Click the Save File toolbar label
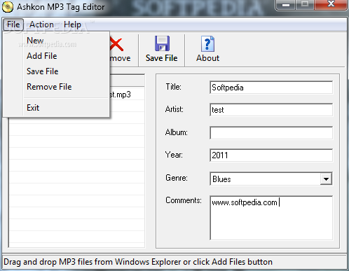Screen dimensions: 349x271 [162, 58]
